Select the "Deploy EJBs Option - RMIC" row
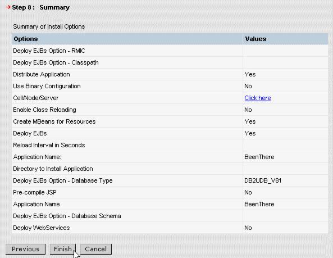Image resolution: width=333 pixels, height=258 pixels. tap(170, 51)
